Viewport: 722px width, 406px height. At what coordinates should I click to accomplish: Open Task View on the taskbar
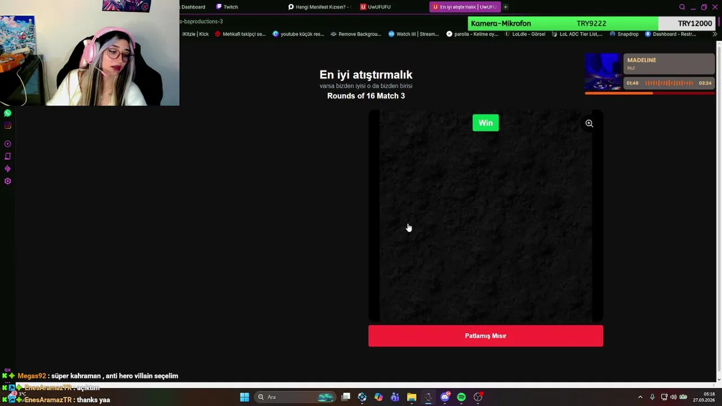pos(346,397)
